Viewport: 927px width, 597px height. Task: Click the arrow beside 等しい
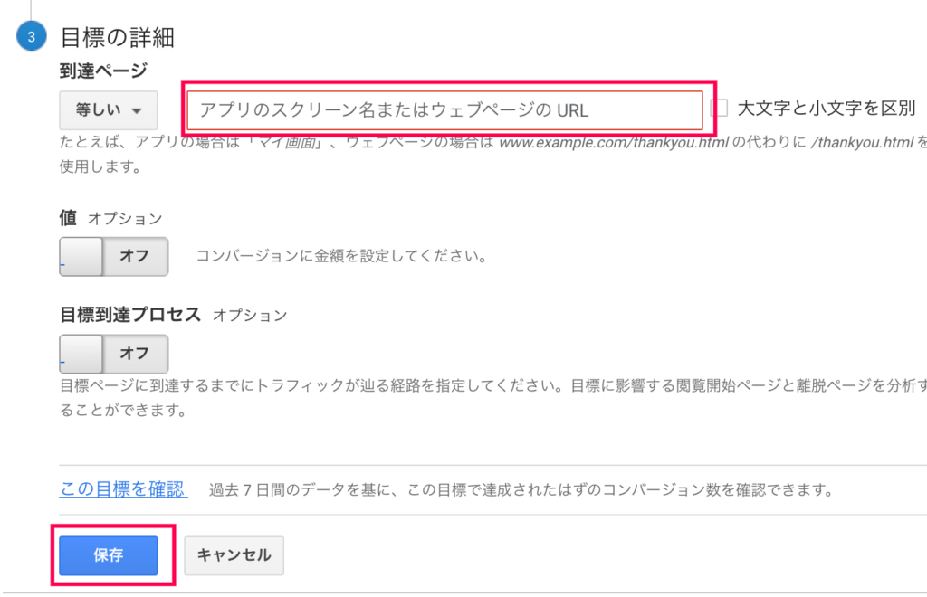137,111
